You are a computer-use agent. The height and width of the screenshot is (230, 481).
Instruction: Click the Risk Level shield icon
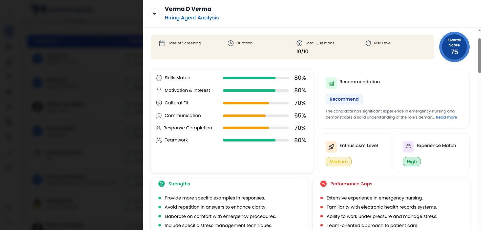coord(368,43)
